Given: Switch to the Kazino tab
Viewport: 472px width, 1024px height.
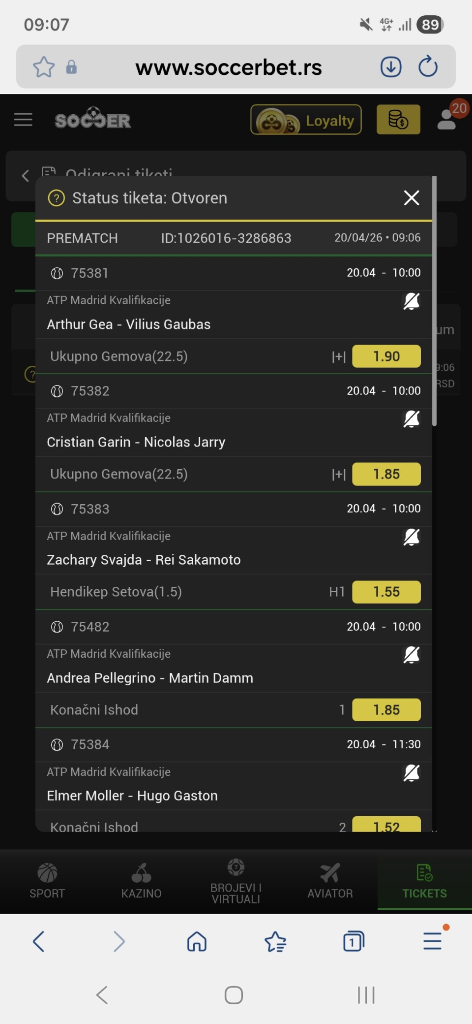Looking at the screenshot, I should [x=142, y=881].
